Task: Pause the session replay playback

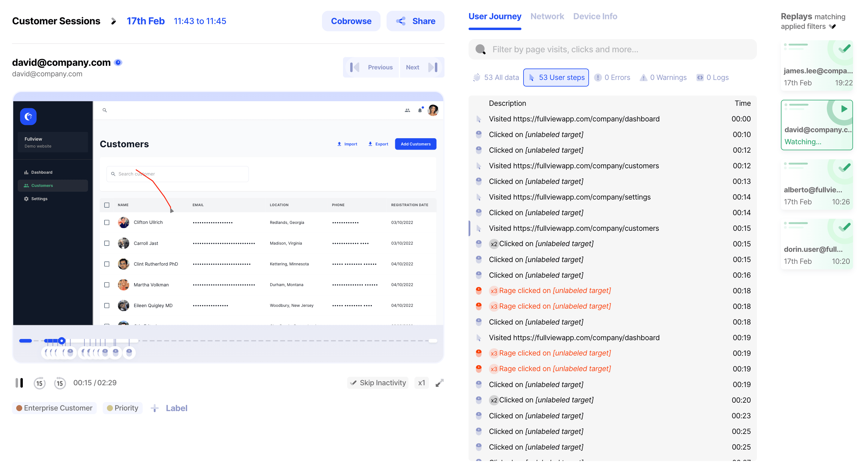Action: coord(20,383)
